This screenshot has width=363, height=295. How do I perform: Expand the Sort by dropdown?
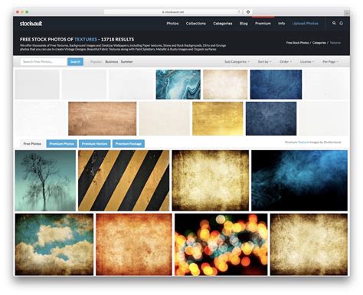click(x=264, y=61)
